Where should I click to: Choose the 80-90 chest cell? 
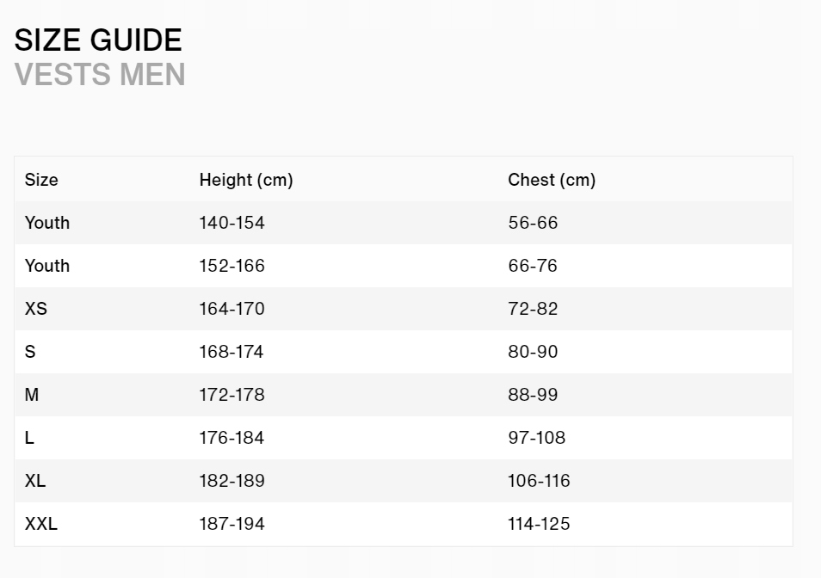[533, 352]
